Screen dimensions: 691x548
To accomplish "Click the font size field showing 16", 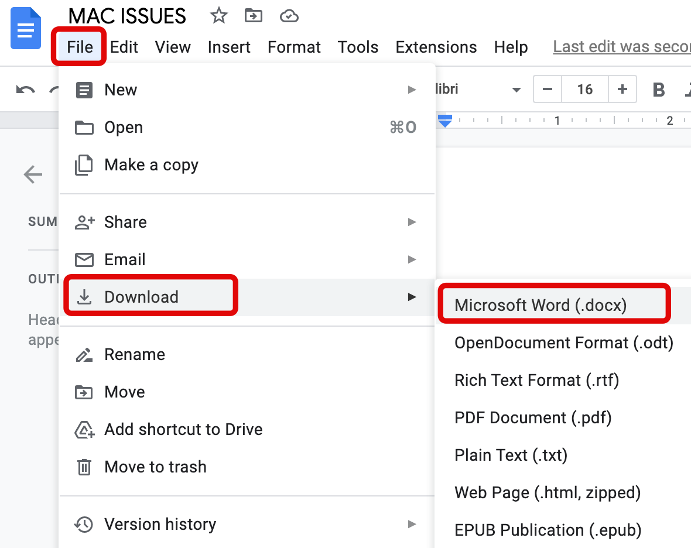I will (x=584, y=90).
